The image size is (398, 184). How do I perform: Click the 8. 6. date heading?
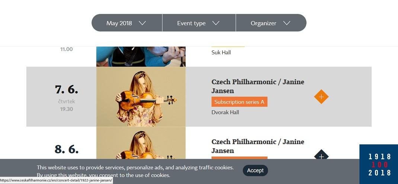tap(67, 149)
